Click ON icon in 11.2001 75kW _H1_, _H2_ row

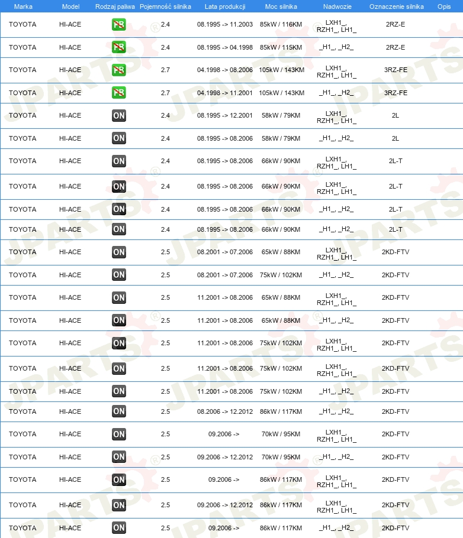coord(118,391)
